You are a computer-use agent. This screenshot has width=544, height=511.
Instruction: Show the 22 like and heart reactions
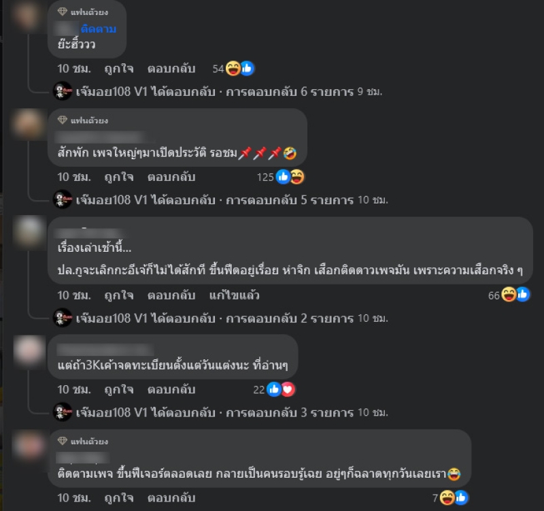274,389
